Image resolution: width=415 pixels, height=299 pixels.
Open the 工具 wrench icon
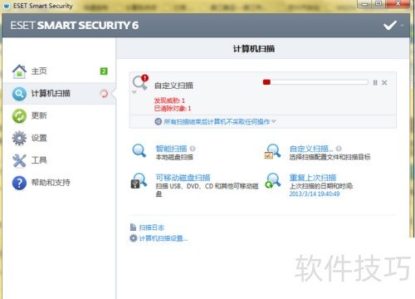tap(19, 160)
